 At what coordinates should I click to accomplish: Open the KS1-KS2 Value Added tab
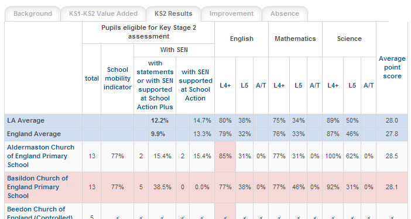pos(103,13)
